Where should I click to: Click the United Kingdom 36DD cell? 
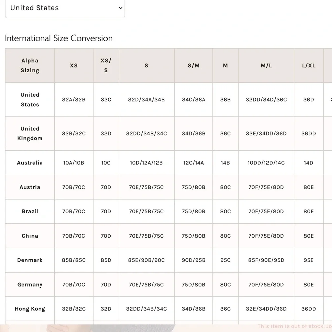[x=309, y=133]
